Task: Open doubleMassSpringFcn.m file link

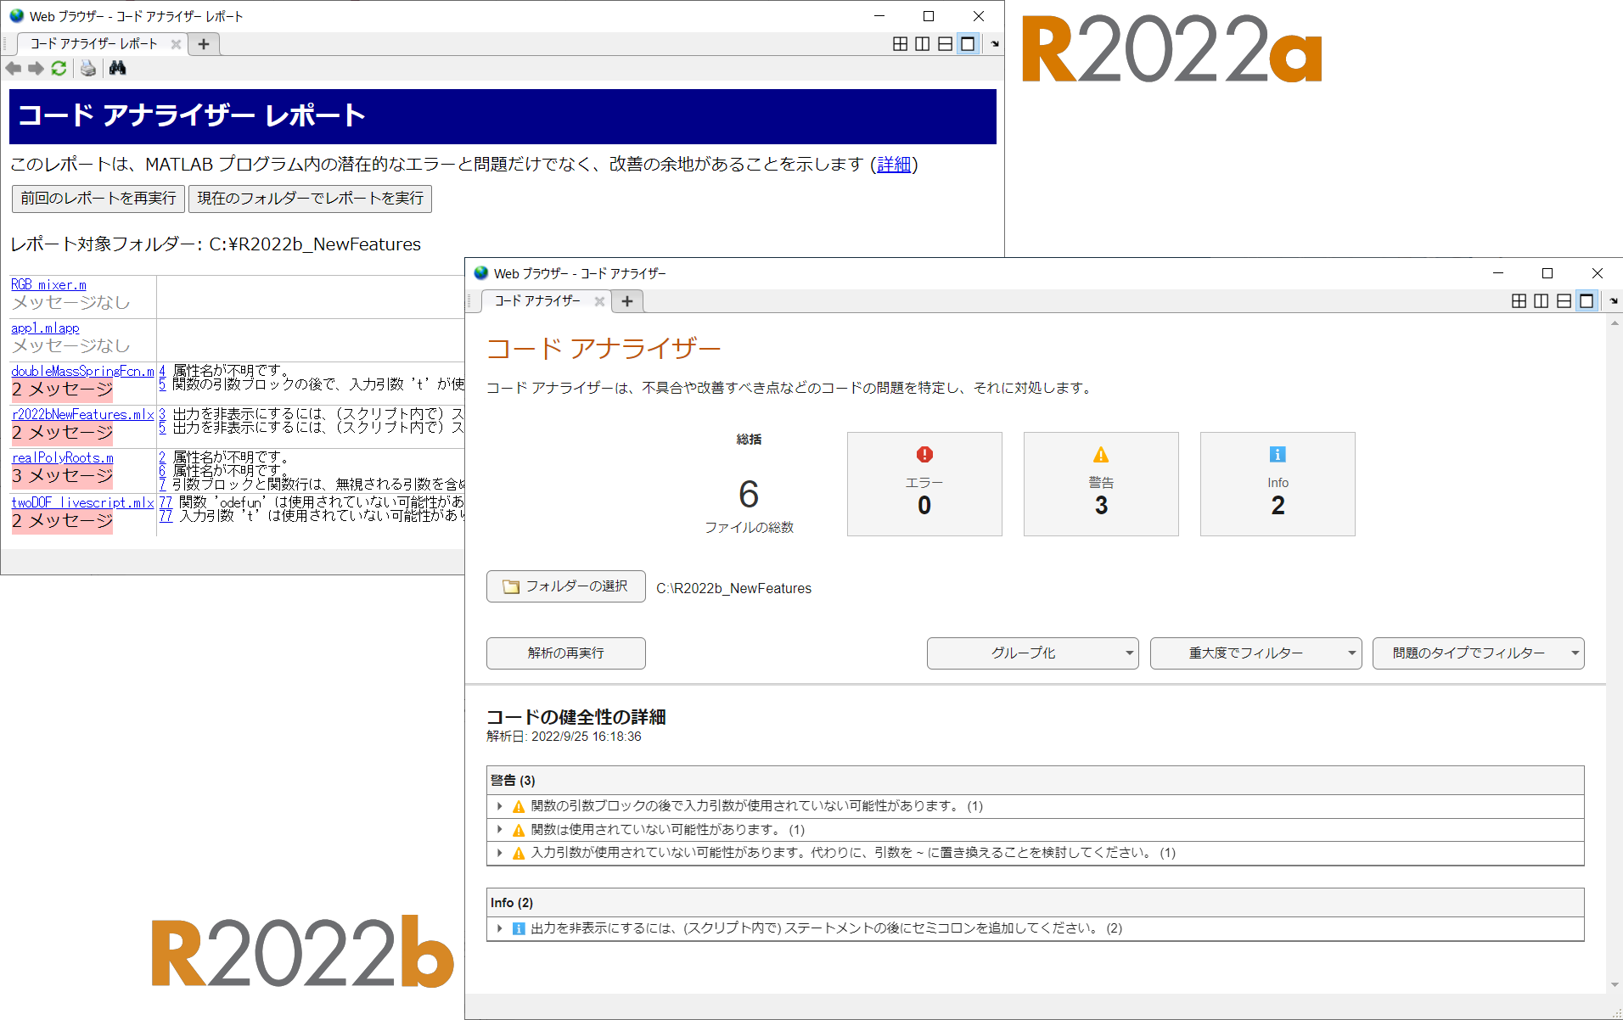Action: tap(82, 372)
